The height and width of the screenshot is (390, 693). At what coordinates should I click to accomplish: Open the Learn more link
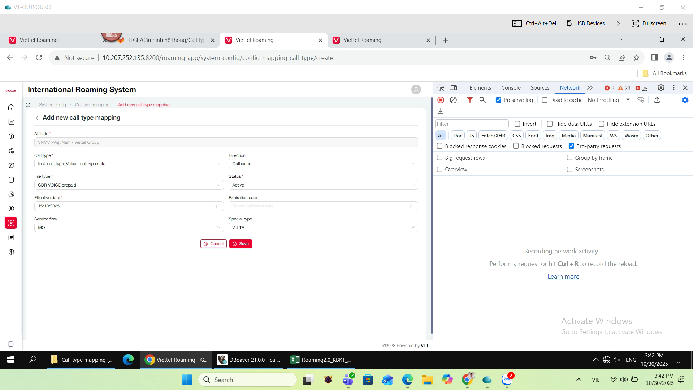[563, 277]
